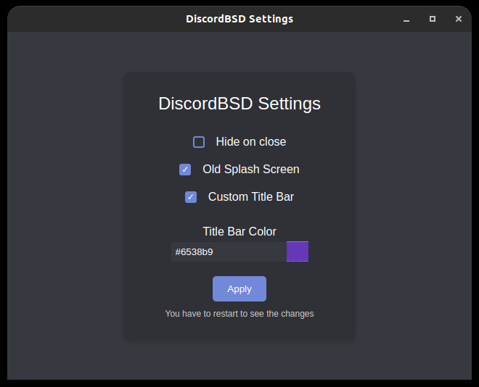
Task: Uncheck the Old Splash Screen checkbox
Action: pyautogui.click(x=185, y=170)
